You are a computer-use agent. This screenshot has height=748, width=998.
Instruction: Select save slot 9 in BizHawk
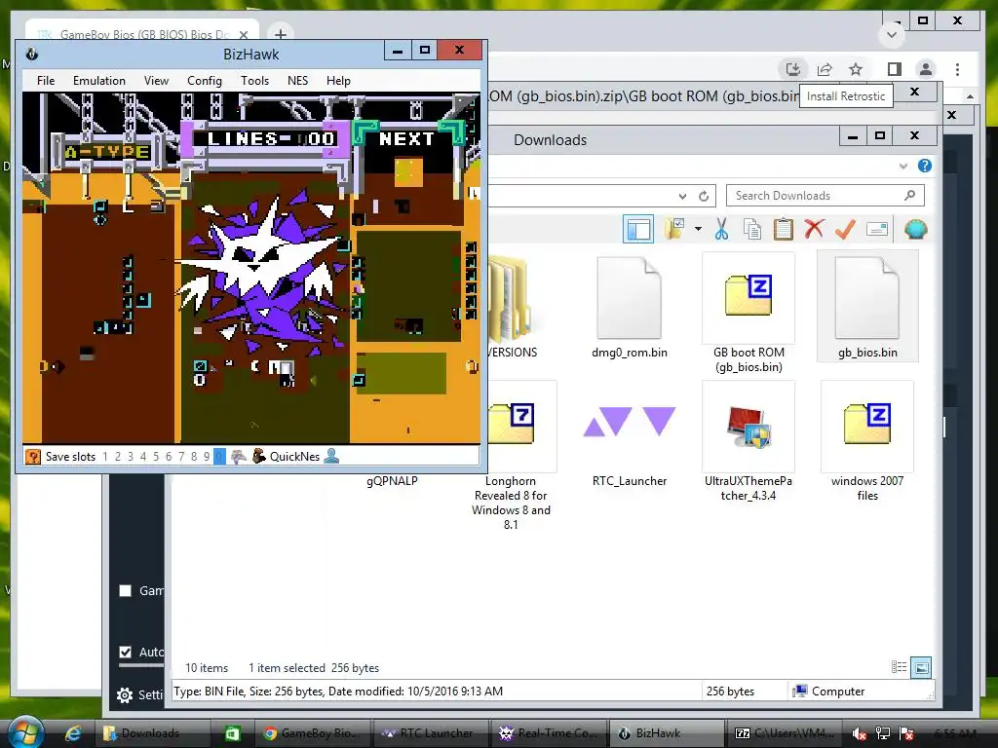pos(207,456)
